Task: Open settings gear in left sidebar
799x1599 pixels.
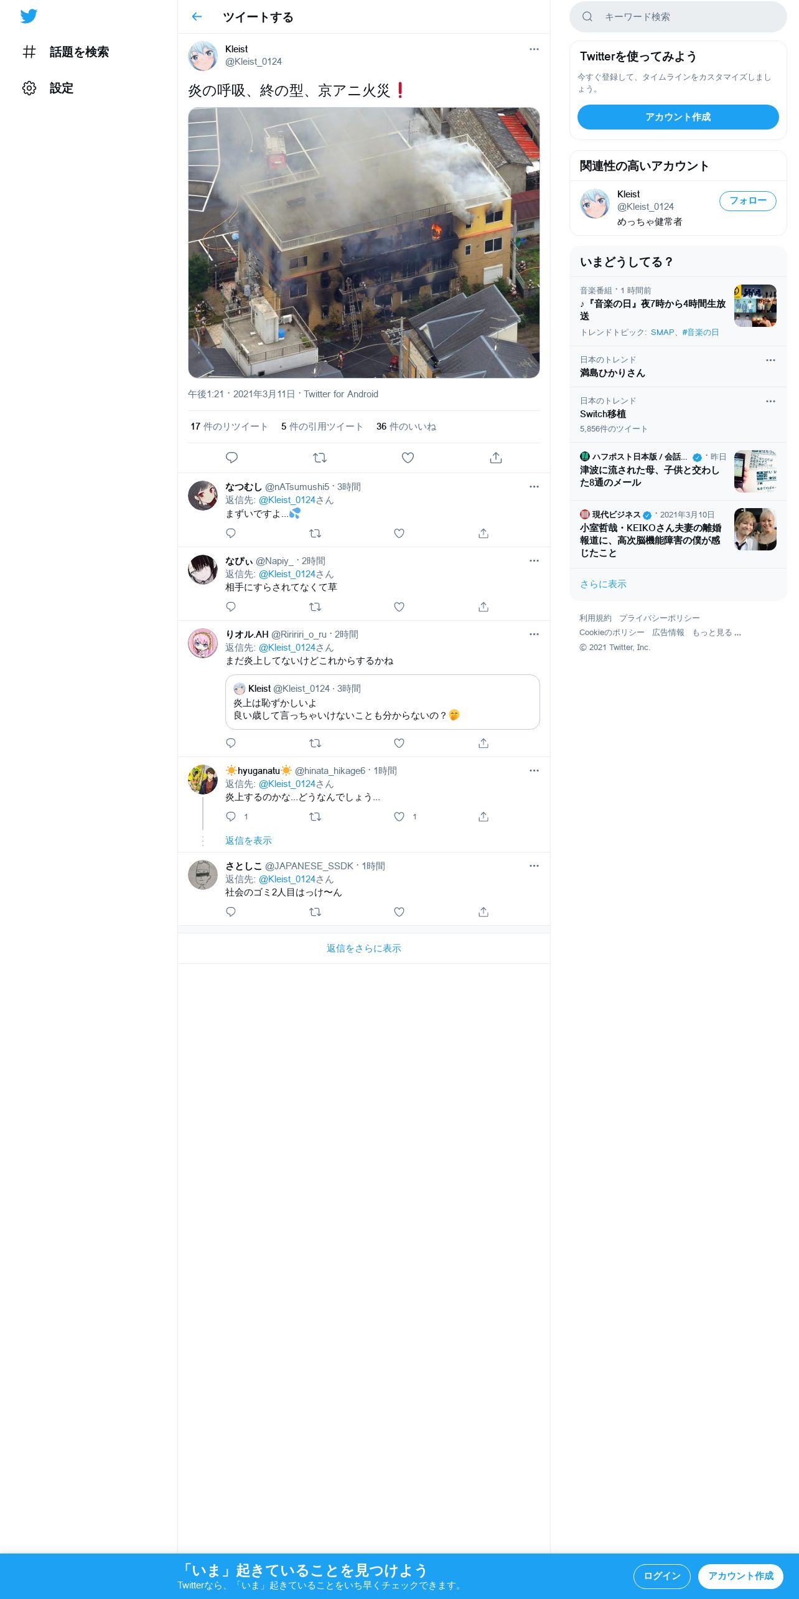Action: [x=29, y=88]
